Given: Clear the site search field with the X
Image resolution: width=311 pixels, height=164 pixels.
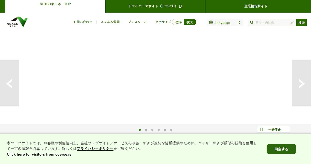Looking at the screenshot, I should (x=292, y=23).
